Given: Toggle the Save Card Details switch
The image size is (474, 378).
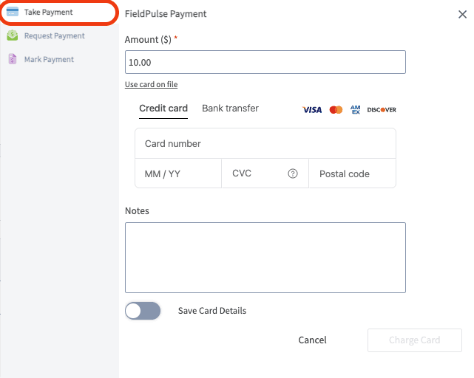Looking at the screenshot, I should (x=143, y=311).
